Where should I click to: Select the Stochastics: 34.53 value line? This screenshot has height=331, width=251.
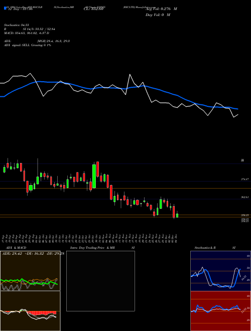pos(17,25)
